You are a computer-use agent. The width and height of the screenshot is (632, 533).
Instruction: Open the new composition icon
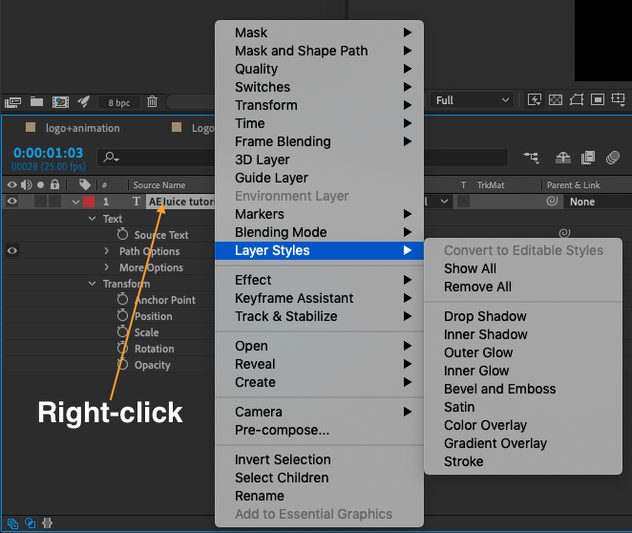60,102
